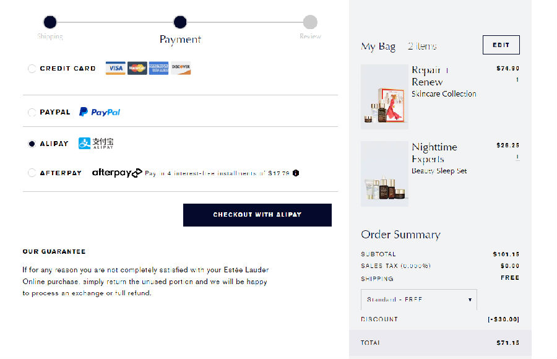Image resolution: width=557 pixels, height=359 pixels.
Task: Click Checkout with Alipay button
Action: [x=257, y=215]
